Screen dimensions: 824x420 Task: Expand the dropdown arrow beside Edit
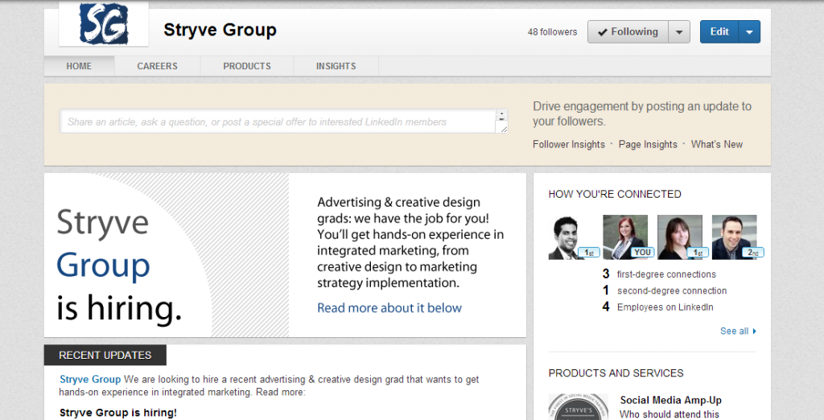tap(749, 32)
